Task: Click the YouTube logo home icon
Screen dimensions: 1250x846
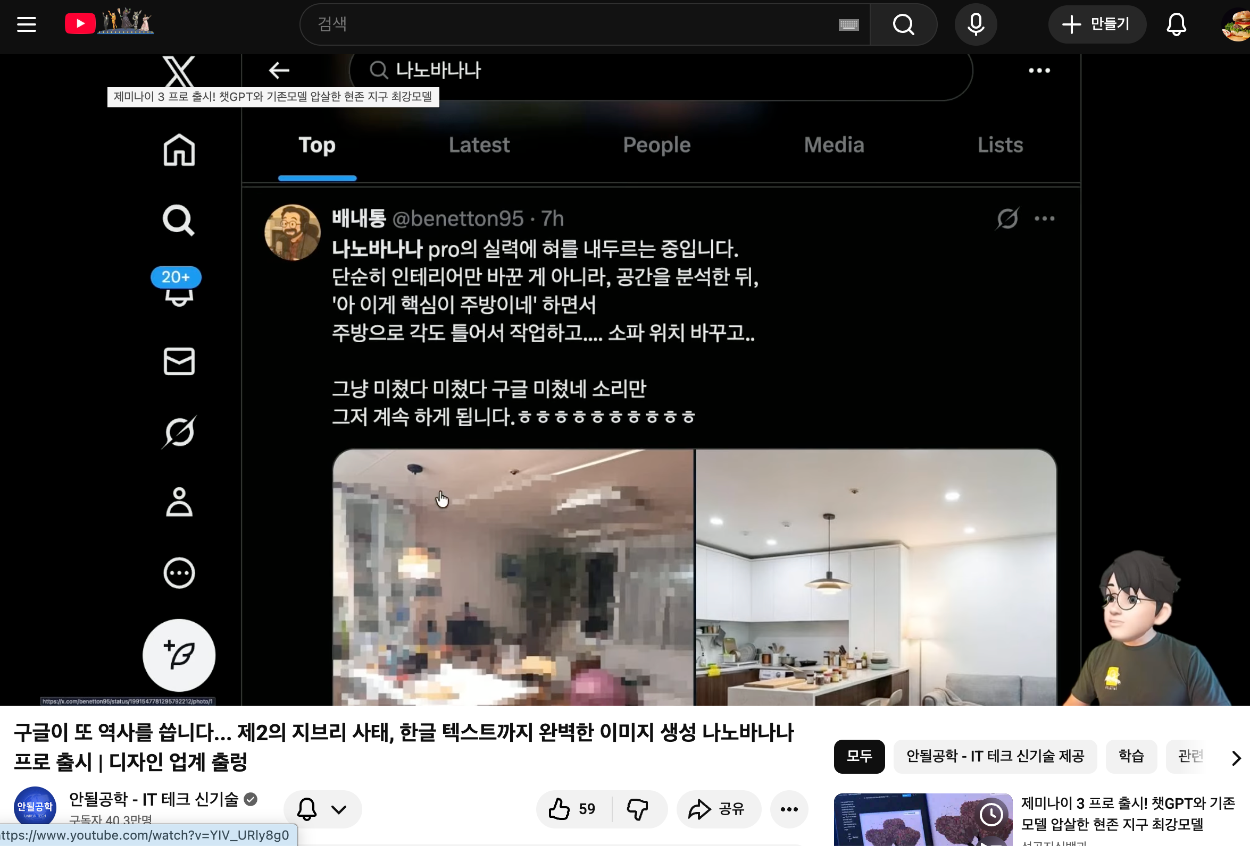Action: coord(80,24)
